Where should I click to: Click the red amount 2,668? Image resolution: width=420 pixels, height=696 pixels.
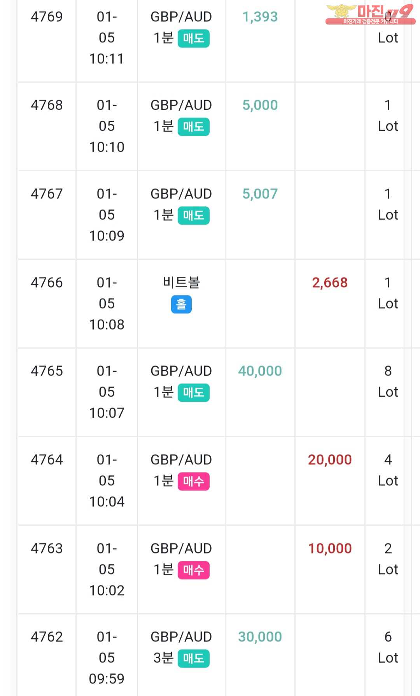tap(330, 283)
